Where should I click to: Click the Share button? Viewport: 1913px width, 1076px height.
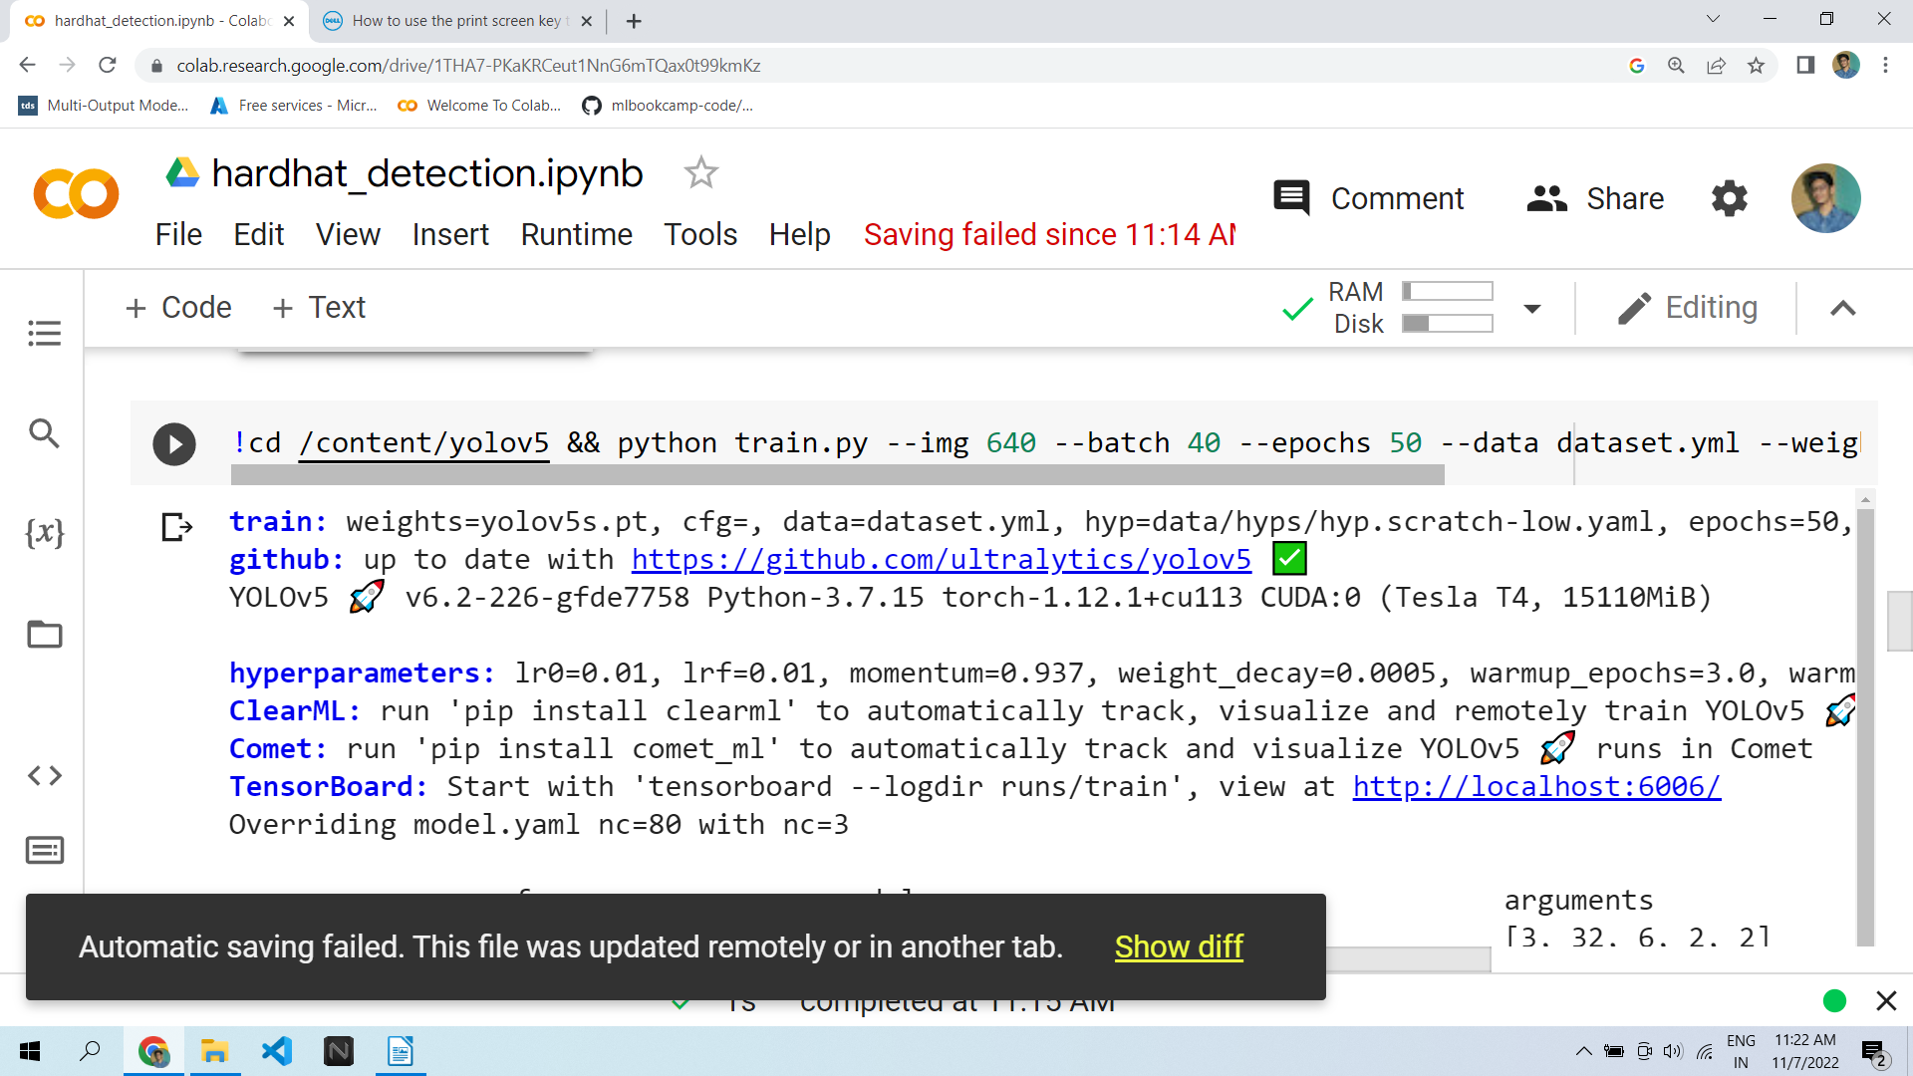1595,198
